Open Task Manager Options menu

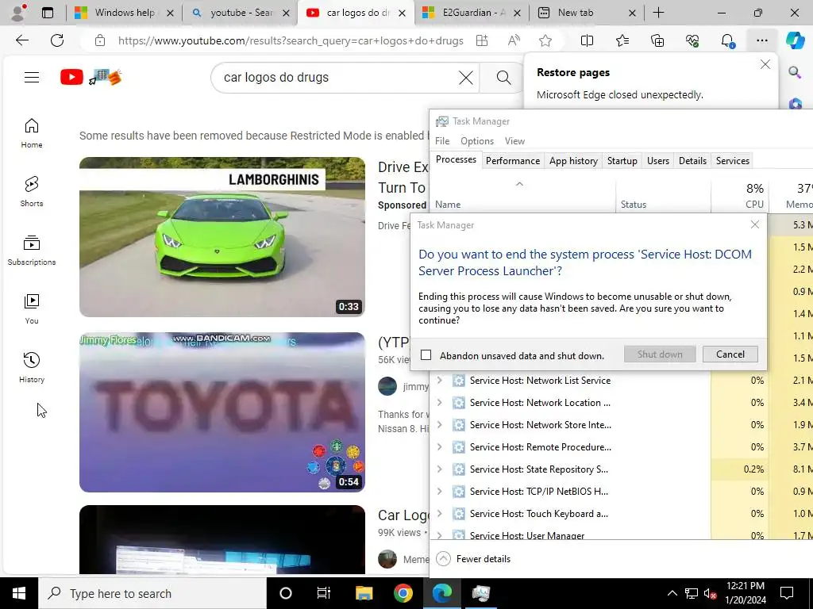point(477,141)
